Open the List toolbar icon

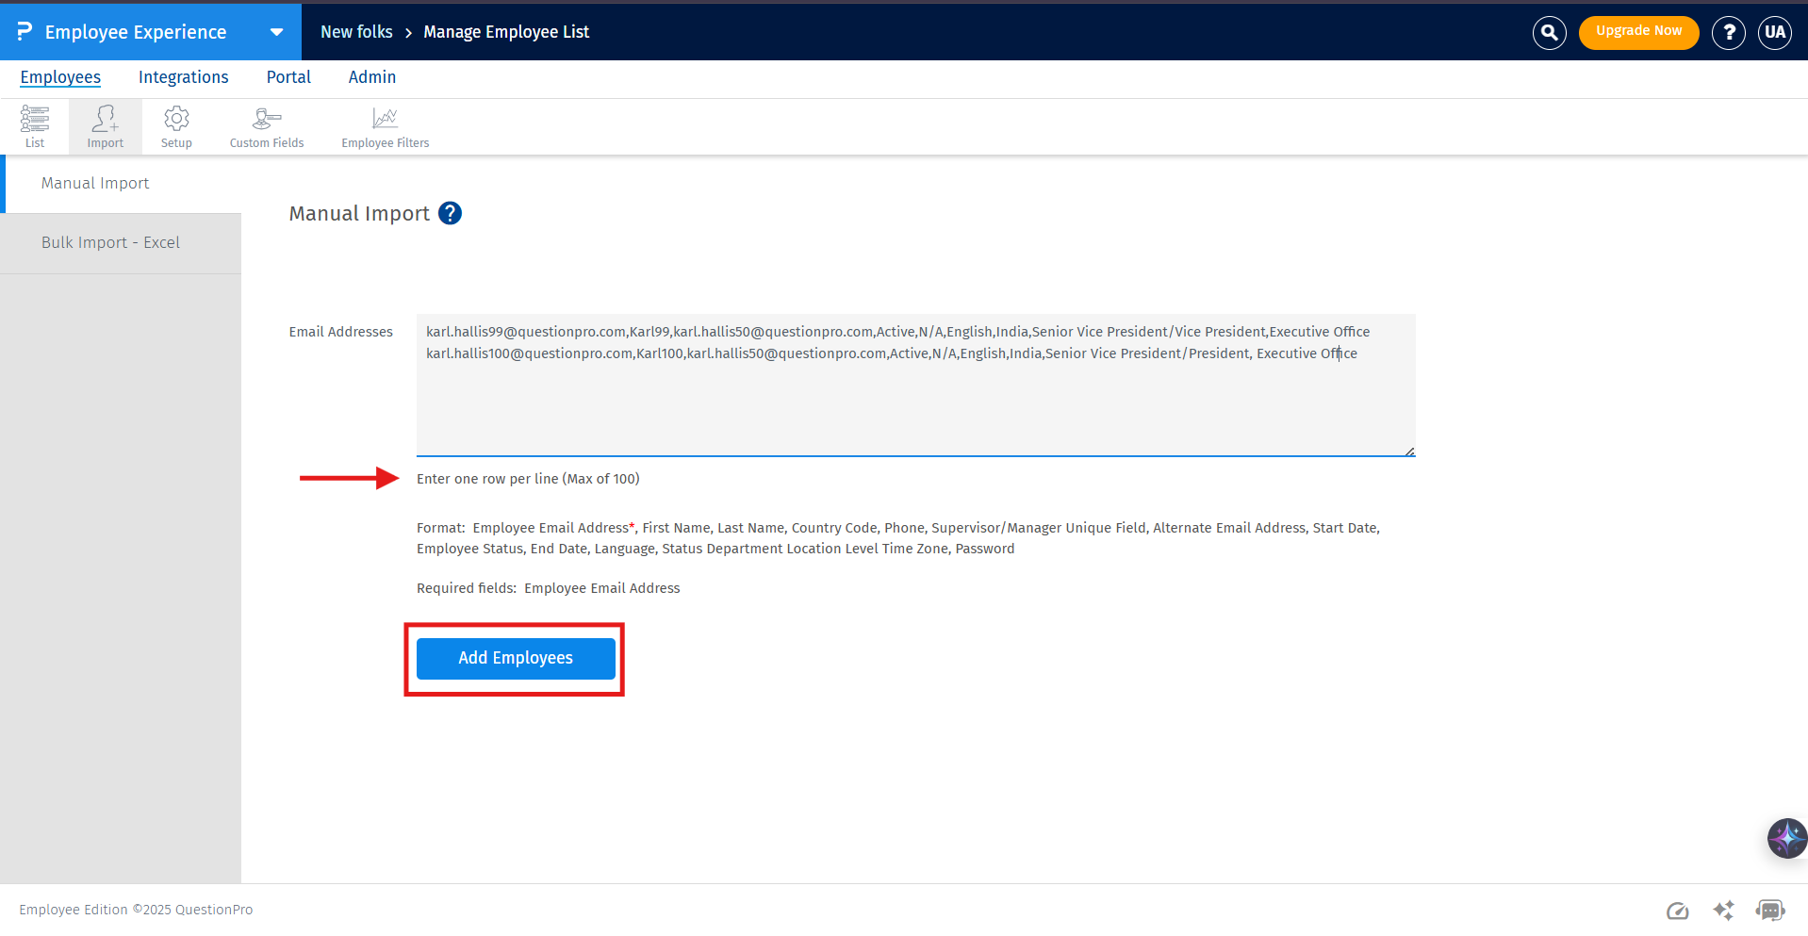tap(35, 126)
